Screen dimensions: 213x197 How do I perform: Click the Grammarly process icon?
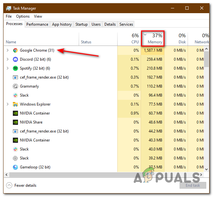point(15,86)
